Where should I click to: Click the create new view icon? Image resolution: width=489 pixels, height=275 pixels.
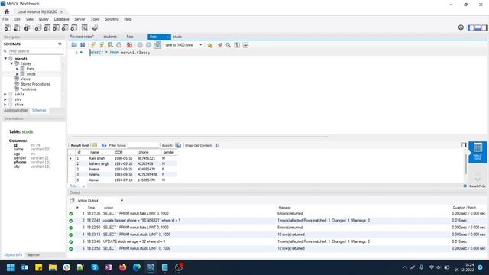(x=56, y=27)
